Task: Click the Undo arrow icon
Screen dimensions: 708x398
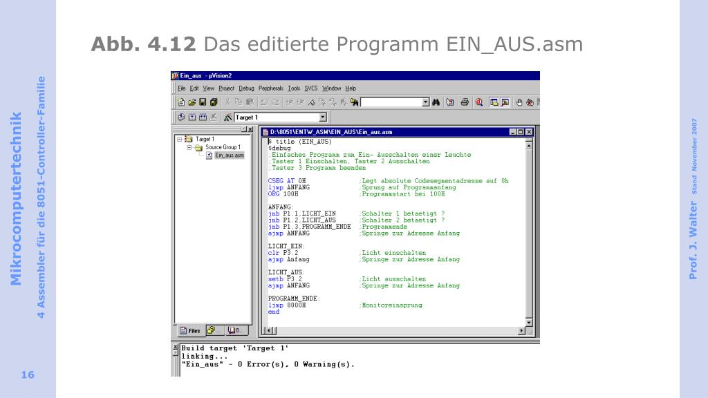Action: click(264, 102)
